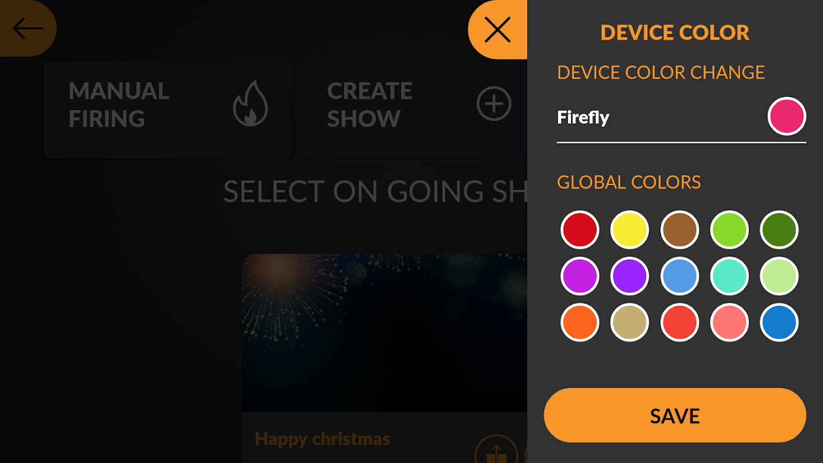Tap the plus icon on Create Show
Viewport: 823px width, 463px height.
(494, 104)
